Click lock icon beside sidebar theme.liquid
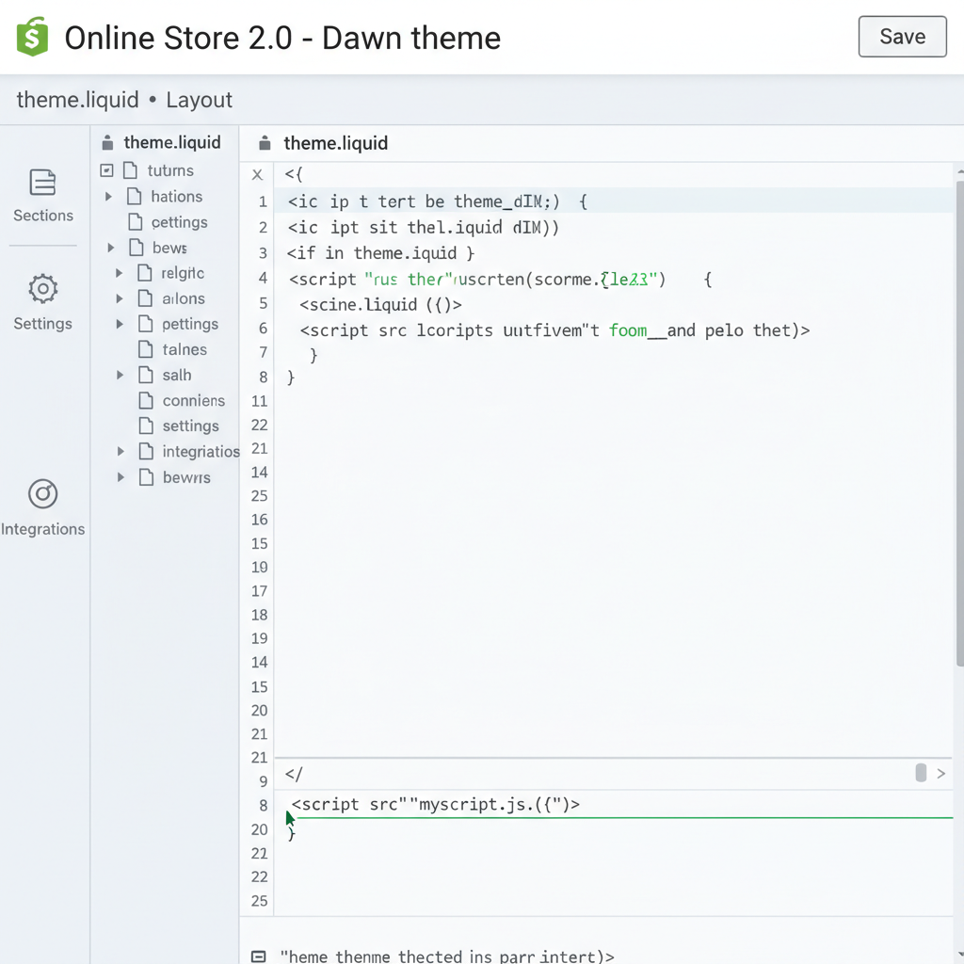964x964 pixels. coord(107,143)
